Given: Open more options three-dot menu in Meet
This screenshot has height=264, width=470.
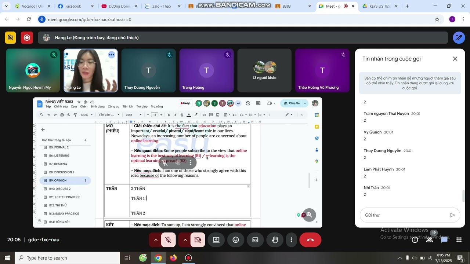Looking at the screenshot, I should (292, 240).
